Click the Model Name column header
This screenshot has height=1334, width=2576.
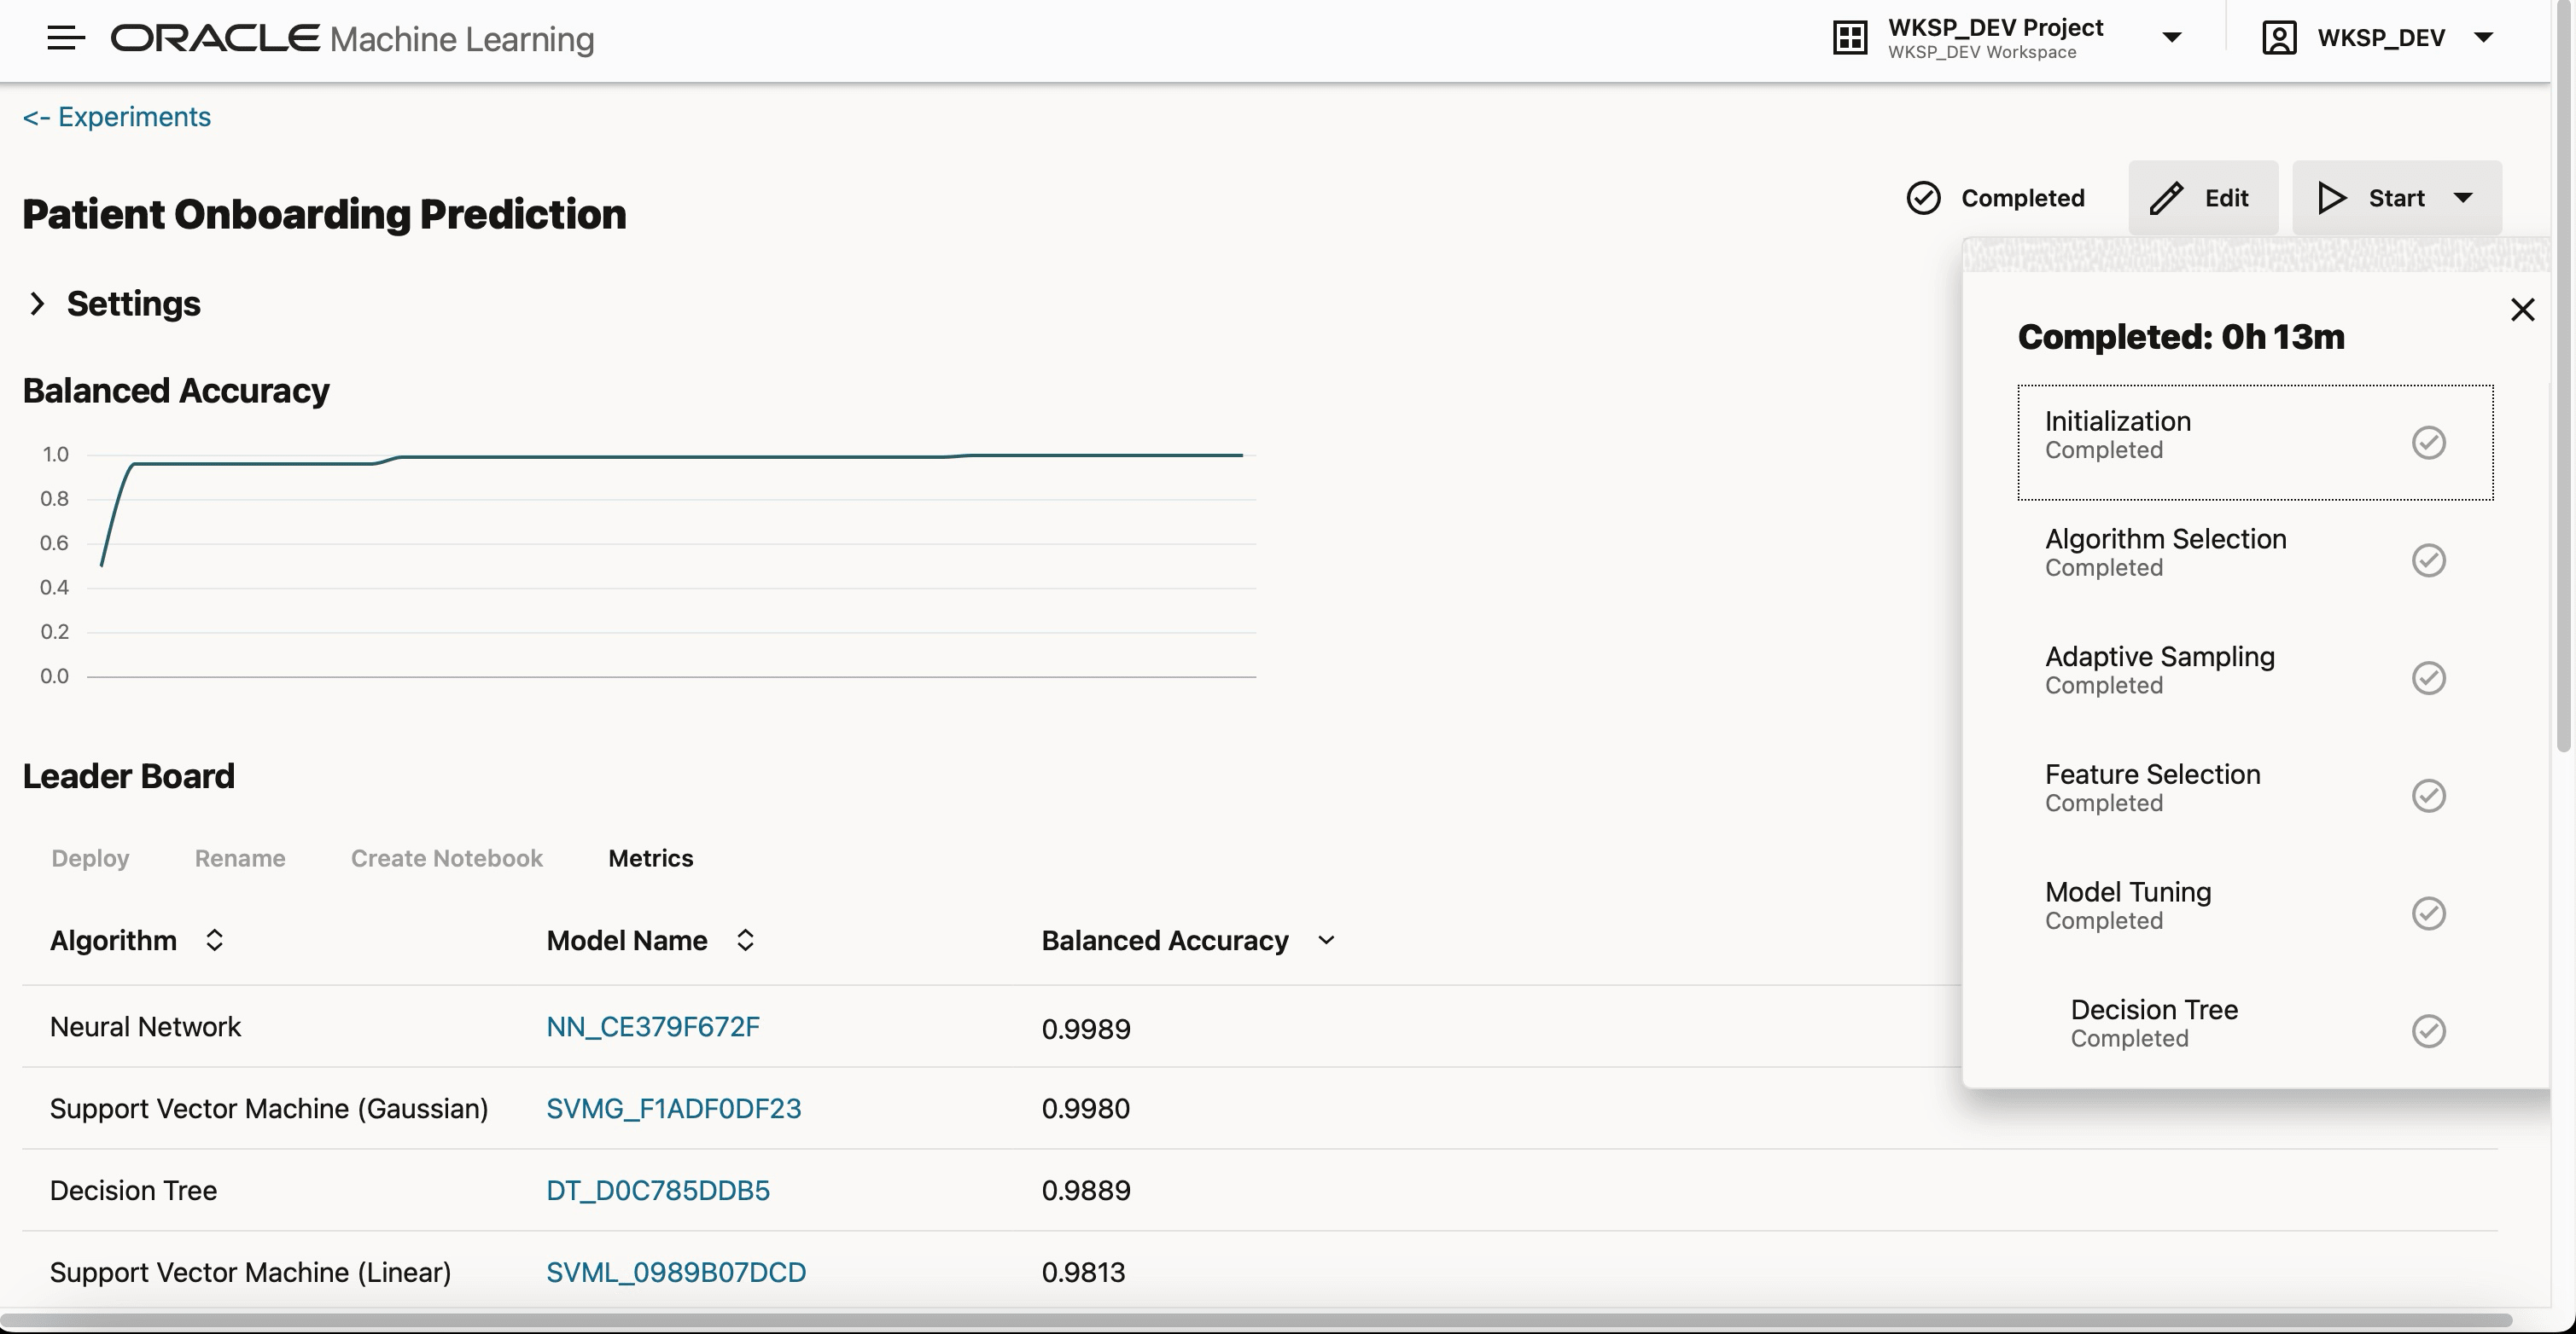(627, 940)
